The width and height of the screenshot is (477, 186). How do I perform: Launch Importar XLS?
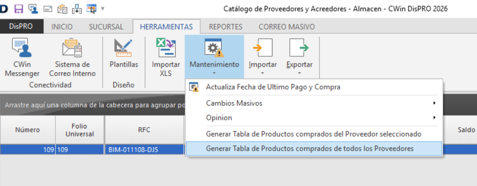pyautogui.click(x=166, y=58)
